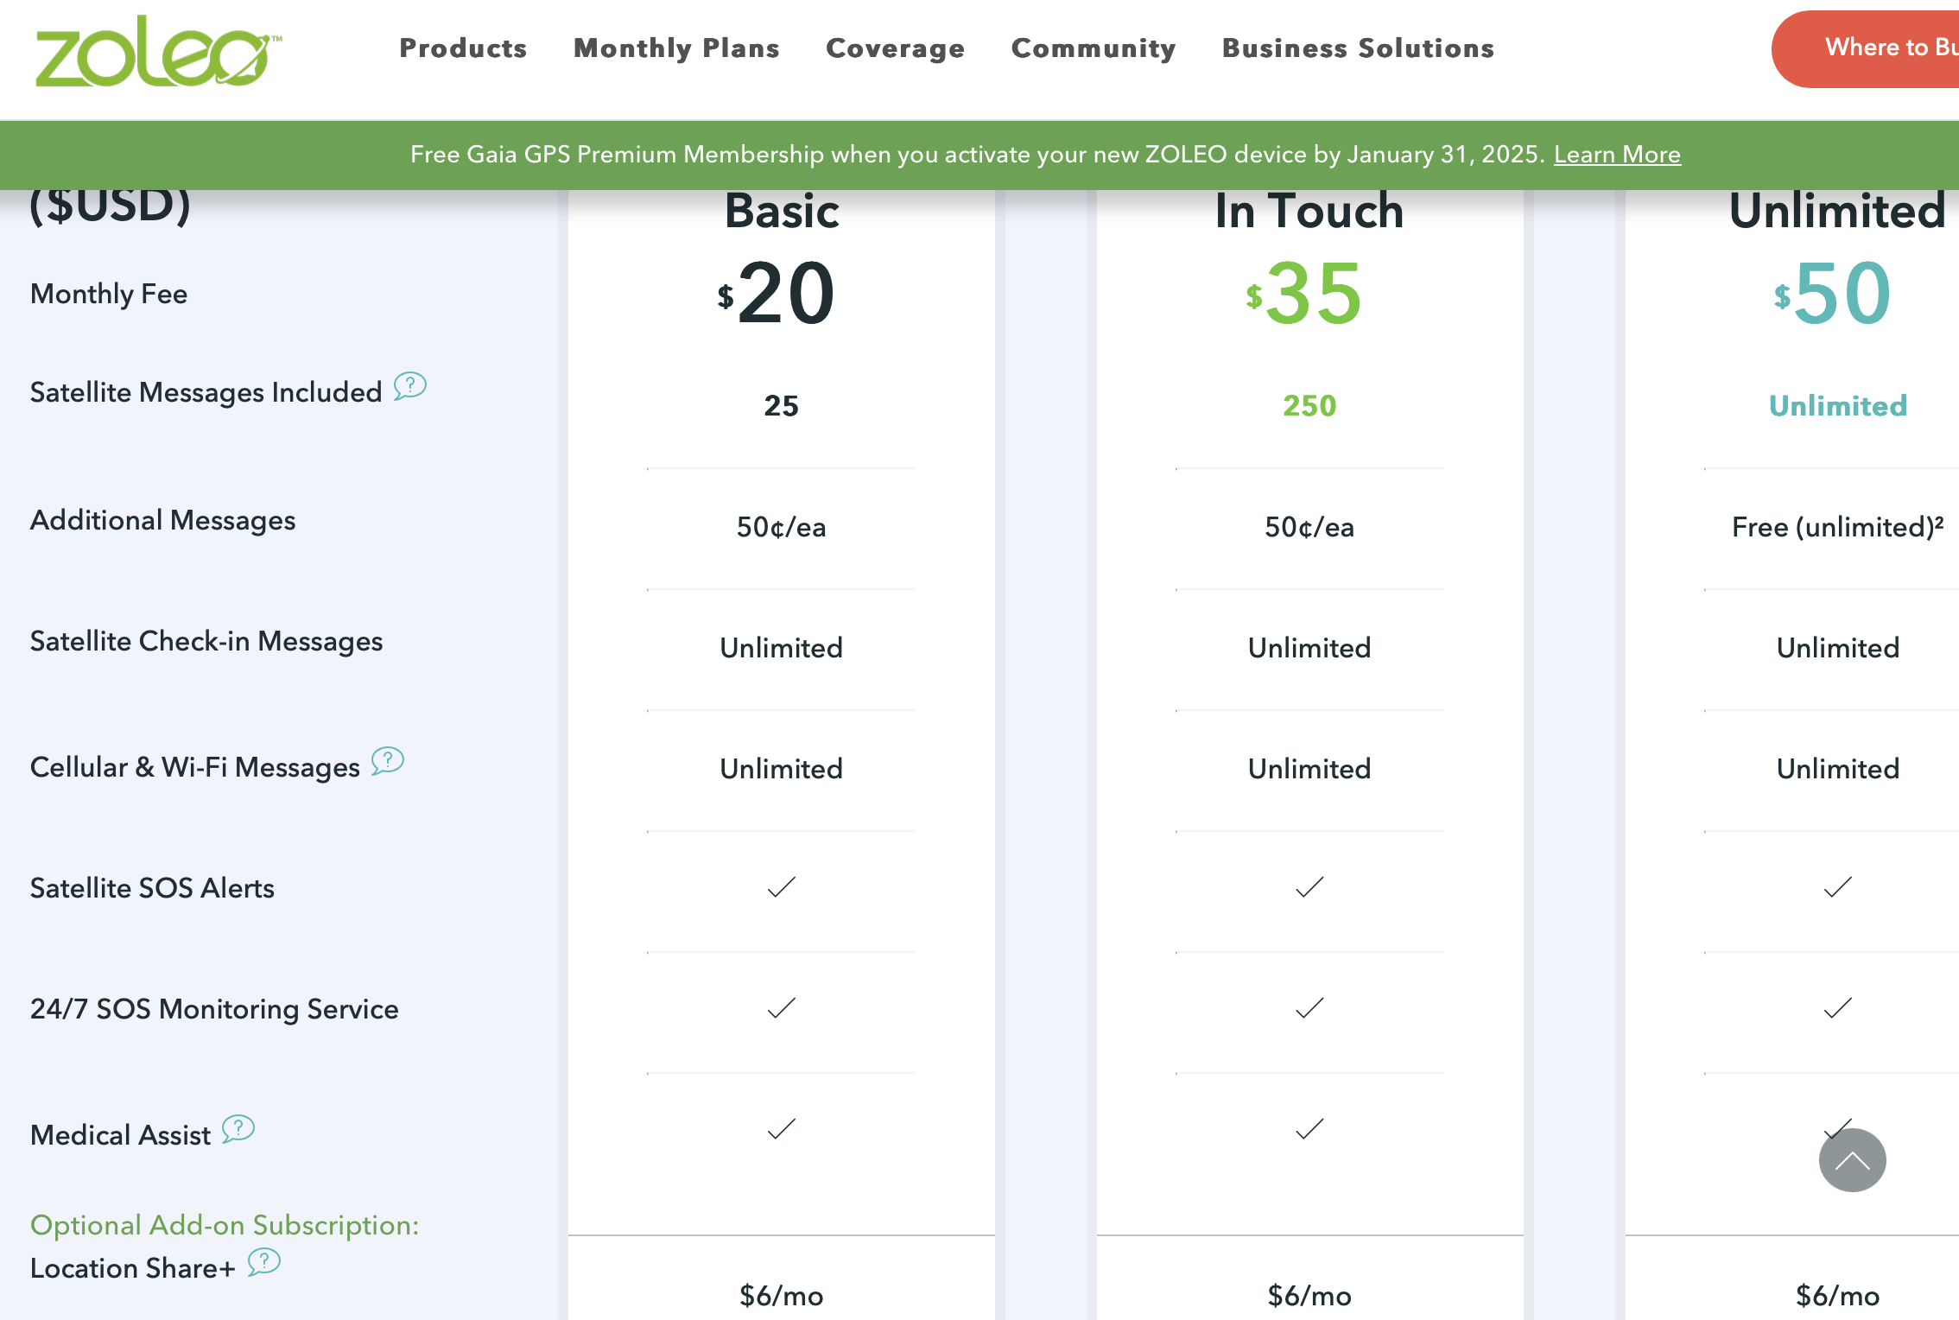Click the Satellite SOS Alerts label
Viewport: 1959px width, 1320px height.
coord(152,889)
